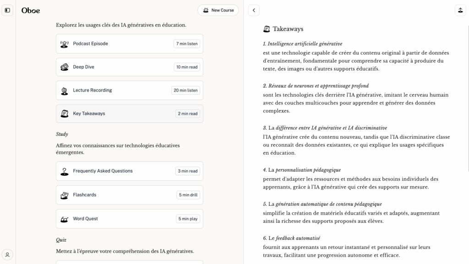Click the 20 min listen badge
Viewport: 469px width, 264px height.
[186, 91]
